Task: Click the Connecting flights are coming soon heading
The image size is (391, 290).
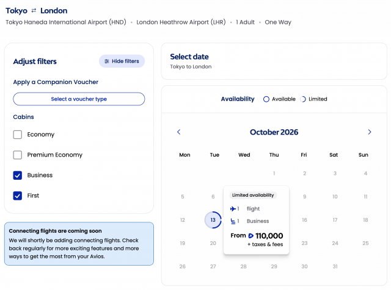Action: click(x=55, y=231)
